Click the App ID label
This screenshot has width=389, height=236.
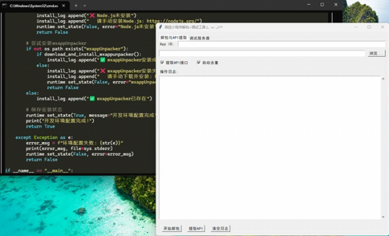click(x=167, y=44)
